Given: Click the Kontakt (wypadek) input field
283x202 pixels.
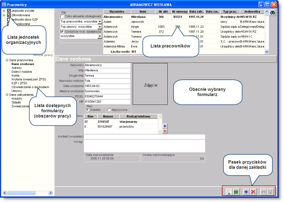Looking at the screenshot, I should click(145, 137).
